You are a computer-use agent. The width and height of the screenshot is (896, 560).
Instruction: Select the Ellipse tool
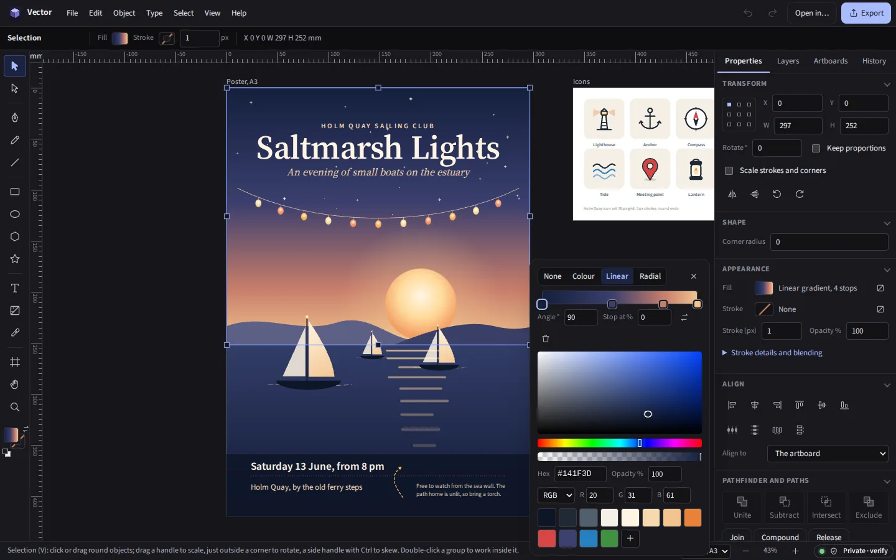click(15, 214)
